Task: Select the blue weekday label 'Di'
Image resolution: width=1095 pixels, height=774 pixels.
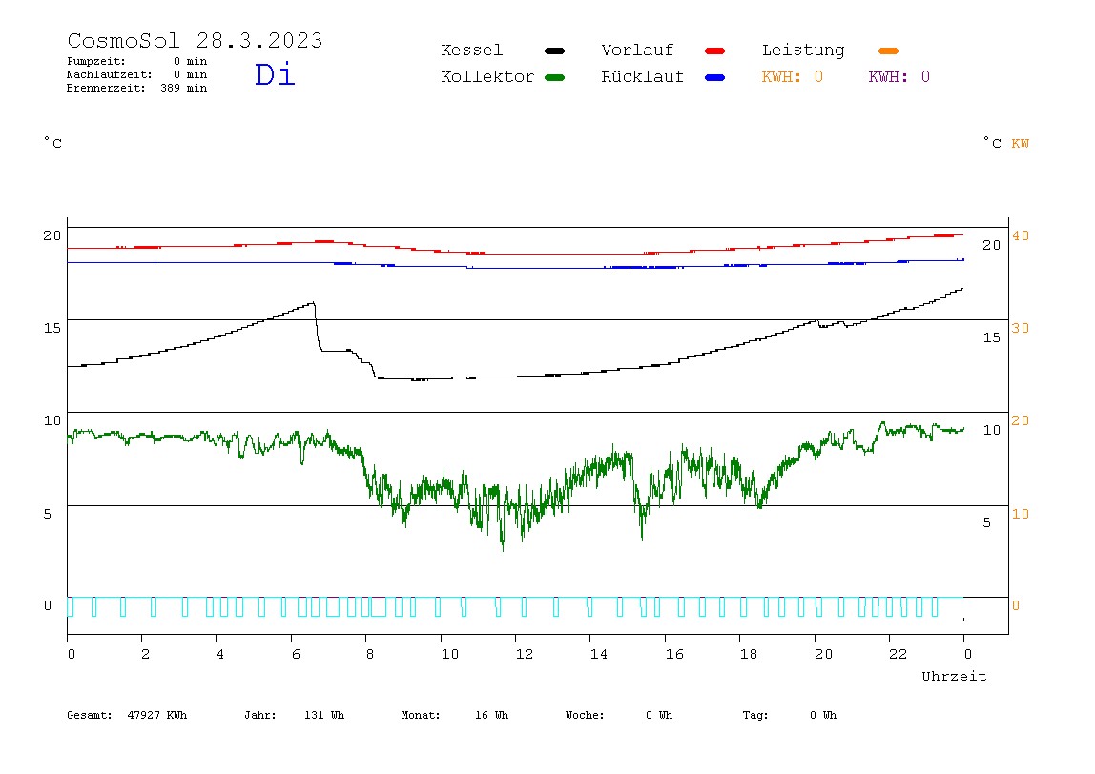Action: pyautogui.click(x=275, y=74)
